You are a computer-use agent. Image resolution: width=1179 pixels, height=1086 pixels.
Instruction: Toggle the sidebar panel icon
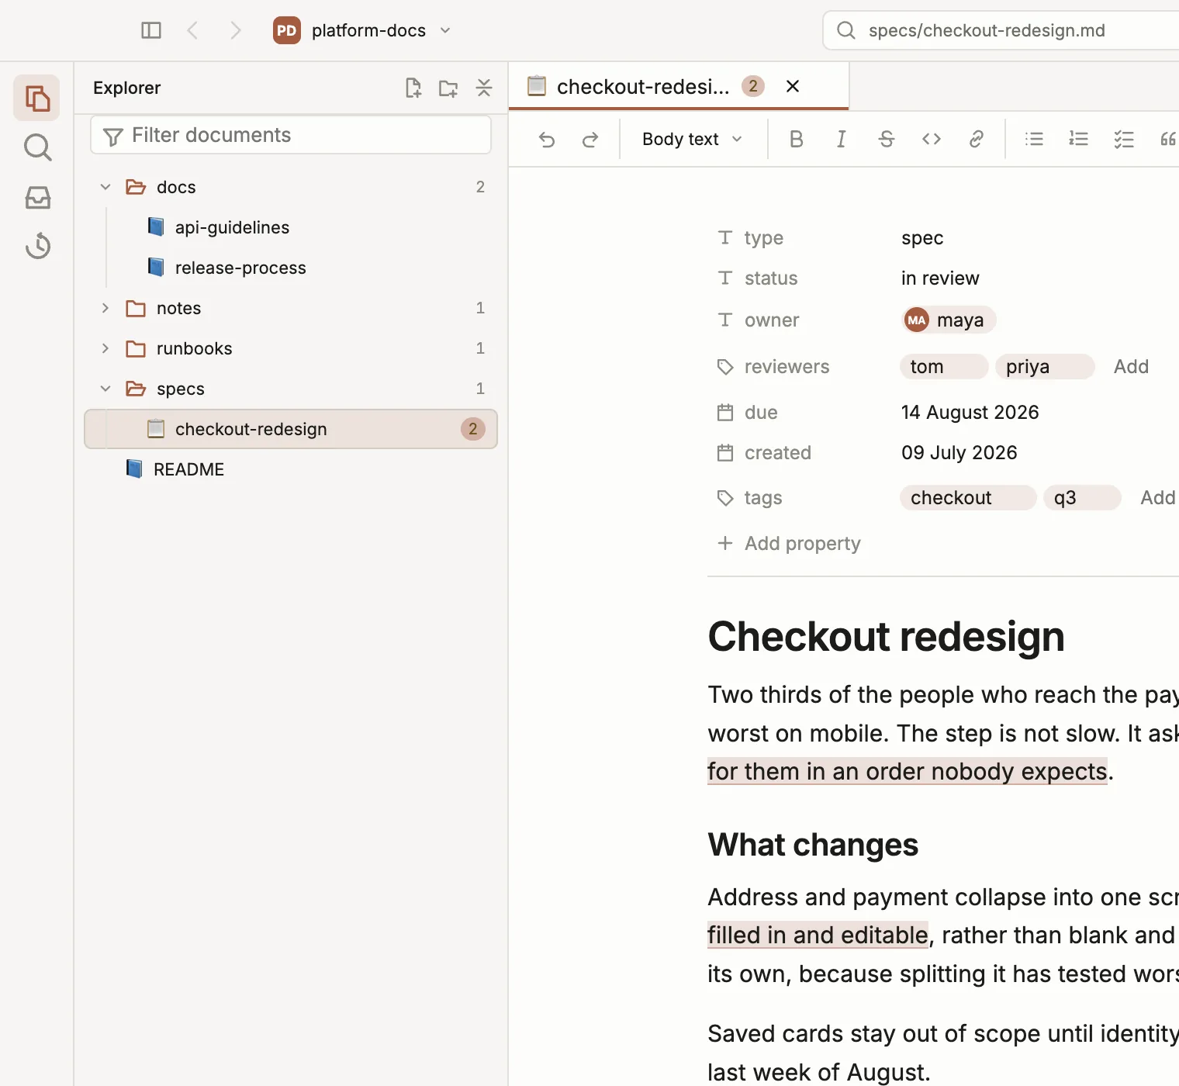pos(151,30)
